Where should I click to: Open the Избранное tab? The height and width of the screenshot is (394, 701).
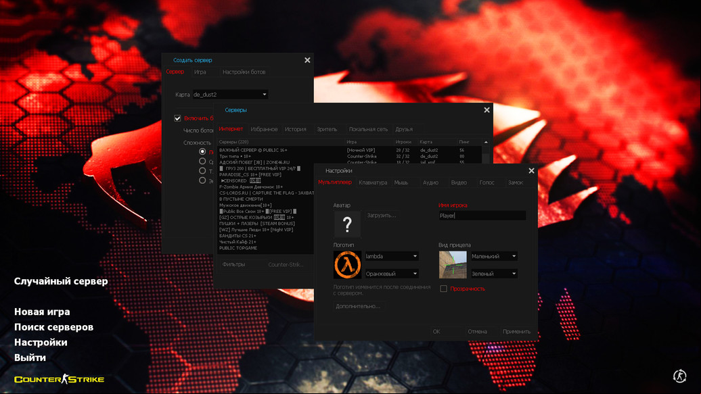pos(264,129)
